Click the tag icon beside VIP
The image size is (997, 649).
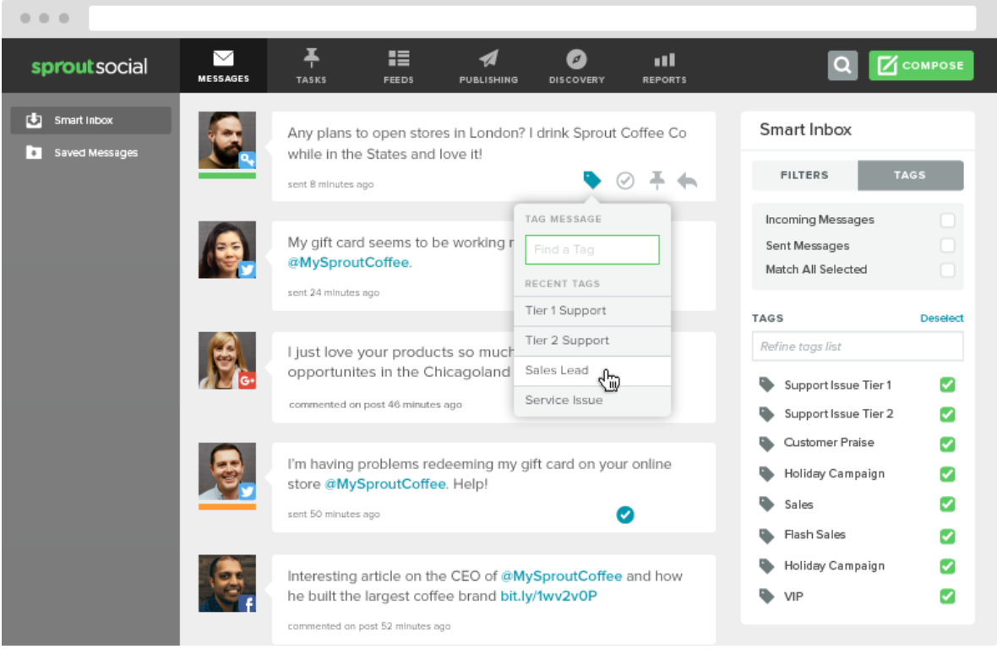pos(767,597)
